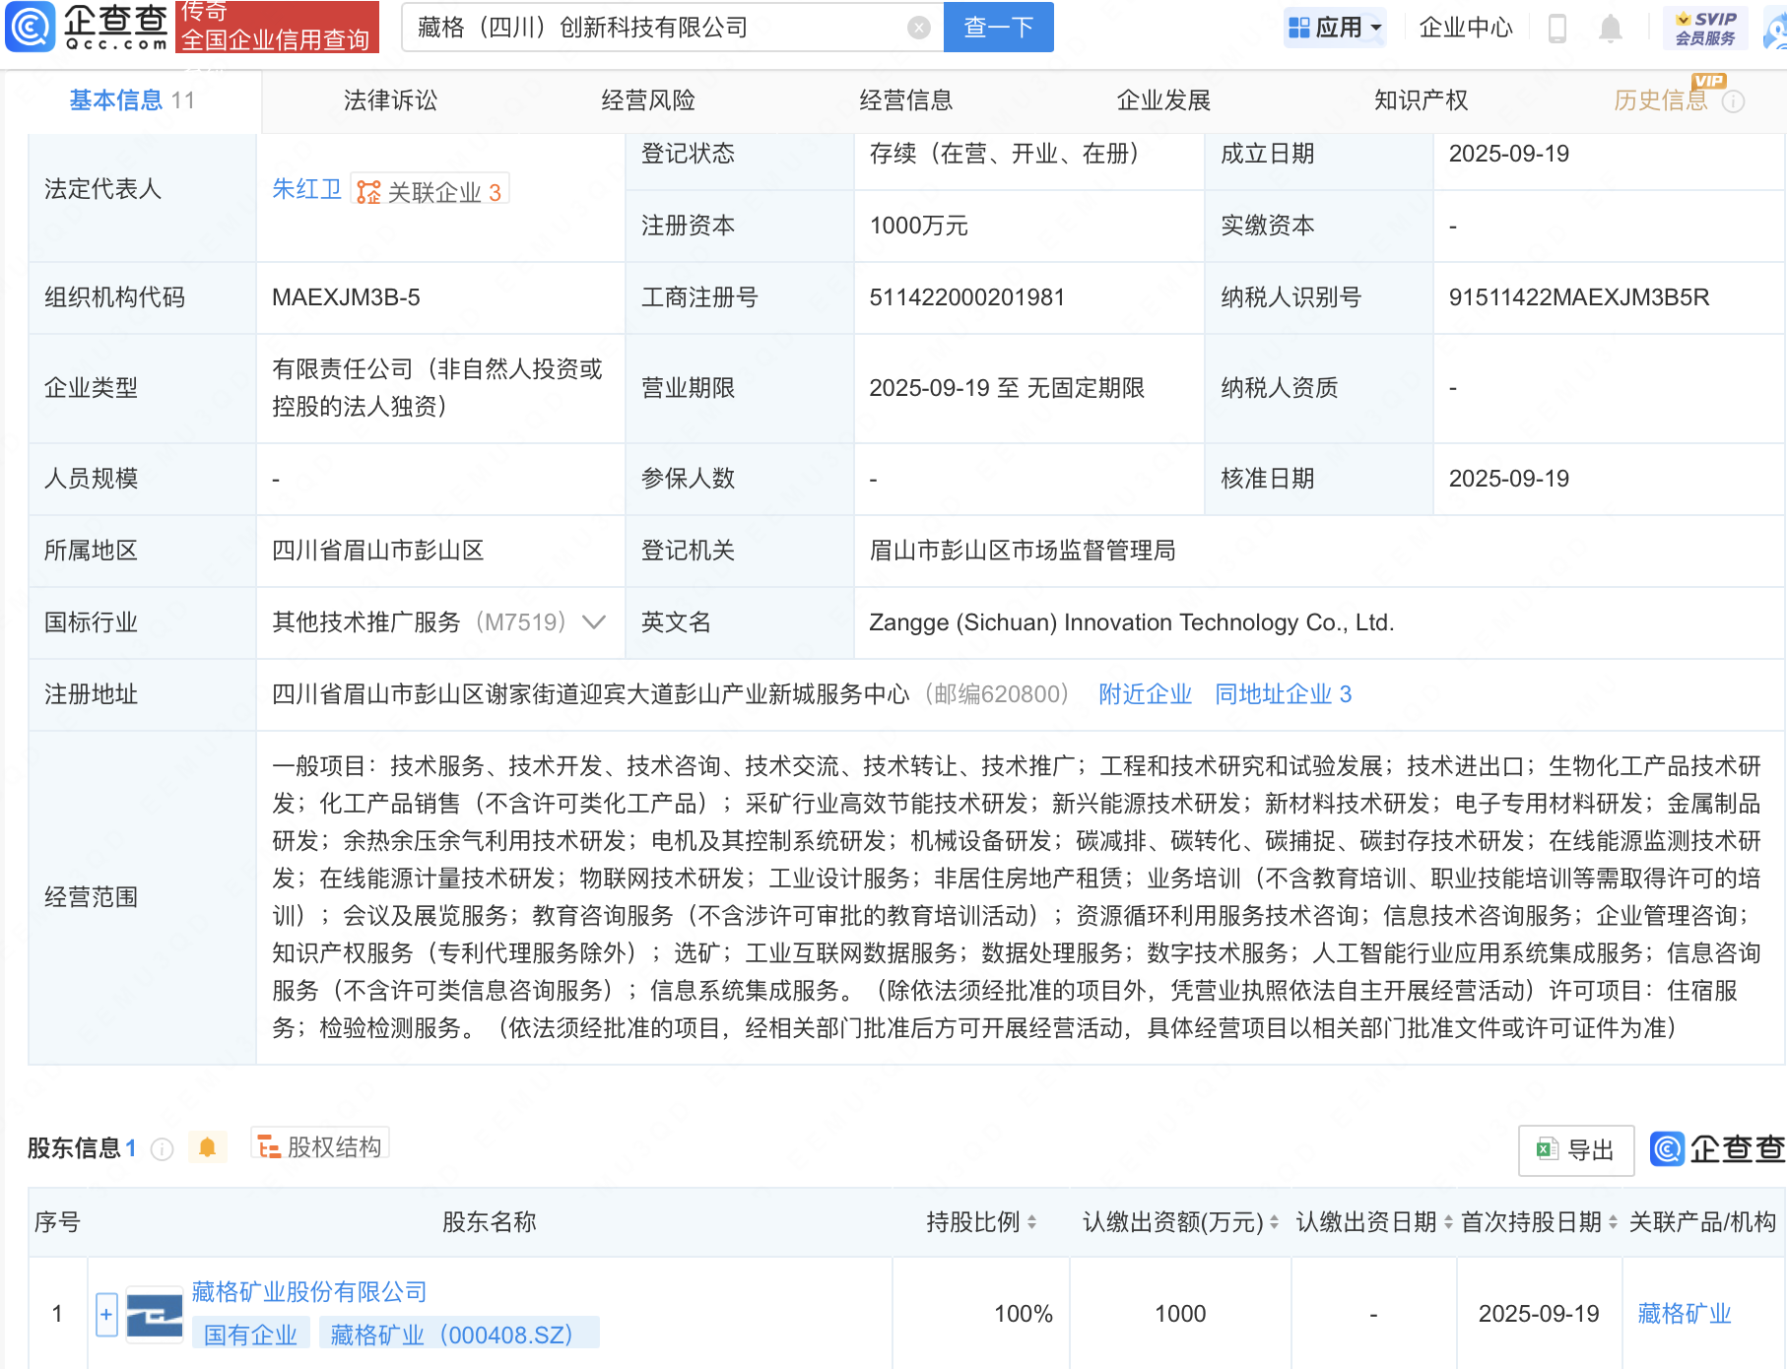
Task: Clear the search box with the x icon
Action: (920, 28)
